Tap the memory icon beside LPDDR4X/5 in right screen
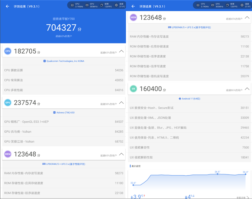The width and height of the screenshot is (252, 199). coord(169,27)
